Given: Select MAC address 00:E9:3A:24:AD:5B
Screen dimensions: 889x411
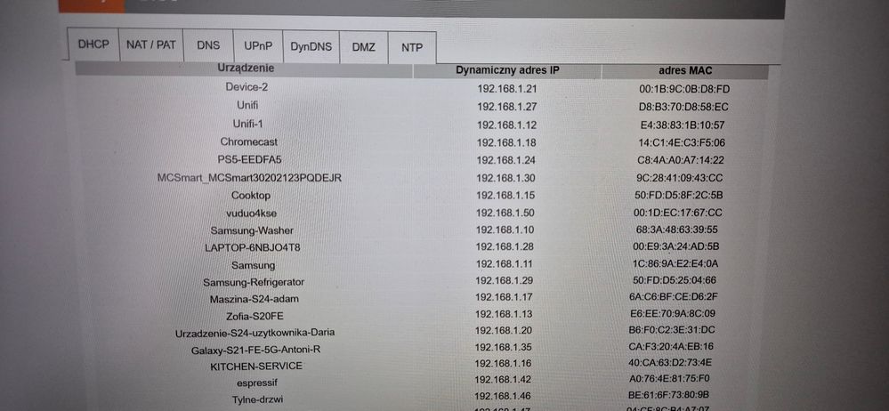Looking at the screenshot, I should [x=675, y=246].
